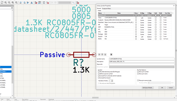Screen dimensions: 177x101
Task: Enable Show checkbox for the Value field
Action: [136, 18]
